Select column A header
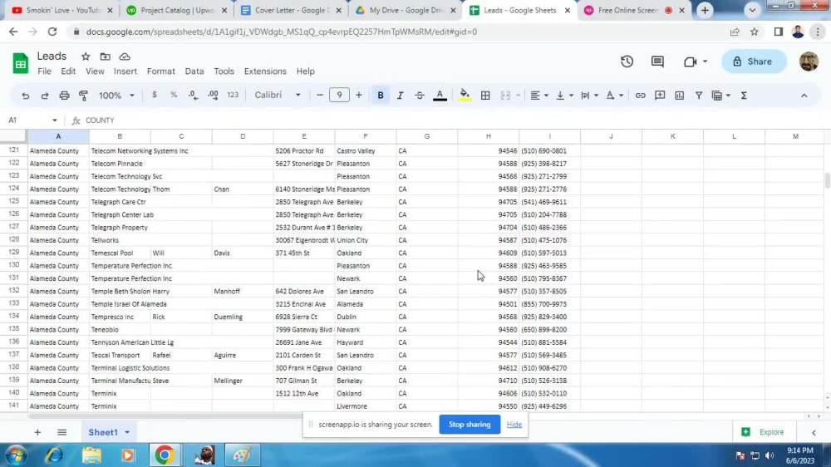This screenshot has height=467, width=831. (x=58, y=136)
